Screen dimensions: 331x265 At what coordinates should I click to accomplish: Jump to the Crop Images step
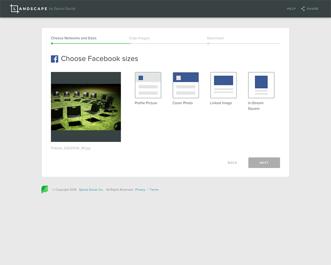139,38
